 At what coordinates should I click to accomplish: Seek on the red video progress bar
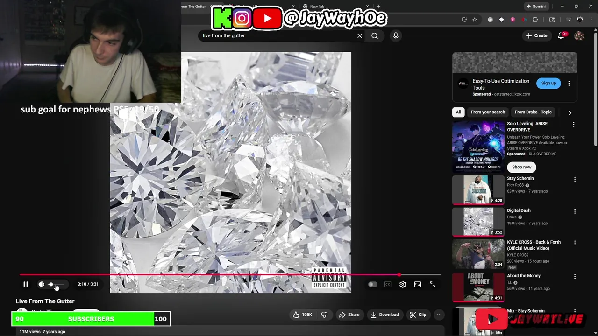pyautogui.click(x=230, y=275)
